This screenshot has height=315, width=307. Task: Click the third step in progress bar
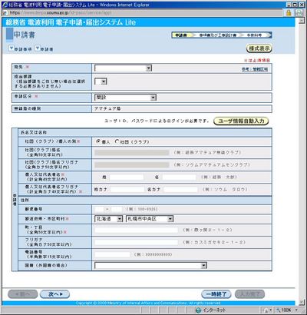254,35
